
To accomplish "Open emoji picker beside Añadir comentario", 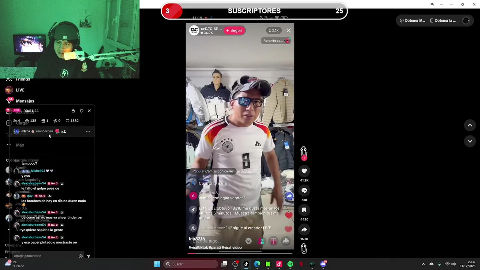I will [x=81, y=256].
